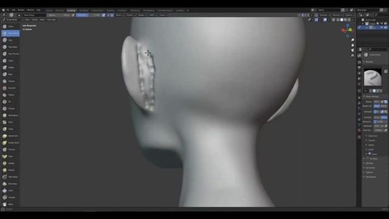Select the Snake Hook brush
The width and height of the screenshot is (389, 219).
click(x=10, y=143)
